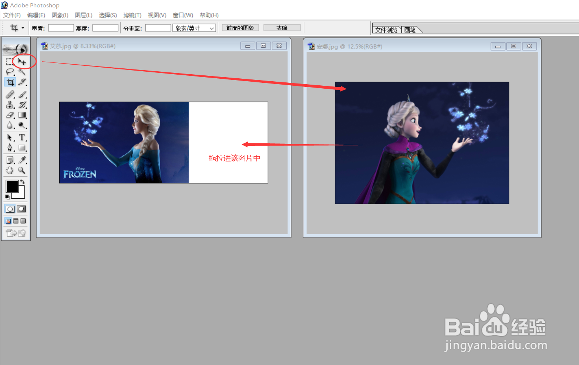
Task: Click the 宽度 width input field
Action: 61,28
